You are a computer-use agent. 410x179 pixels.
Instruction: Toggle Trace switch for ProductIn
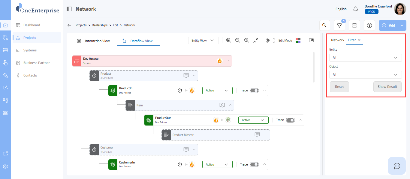[x=254, y=91]
